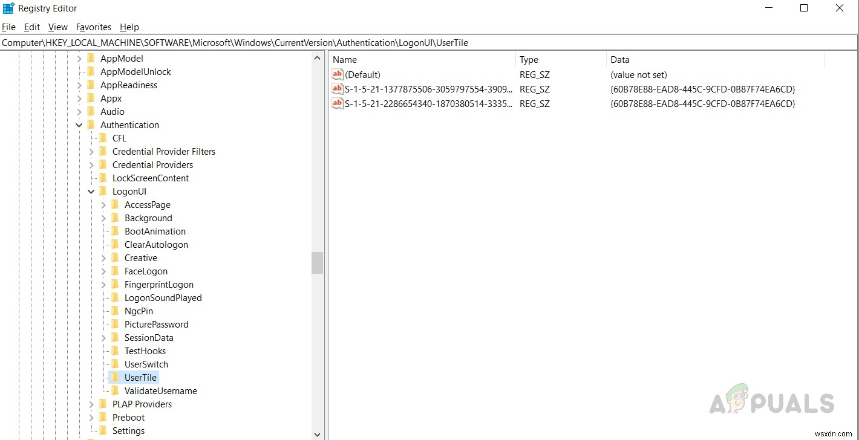The height and width of the screenshot is (440, 859).
Task: Click the Credential Providers folder icon
Action: point(103,165)
